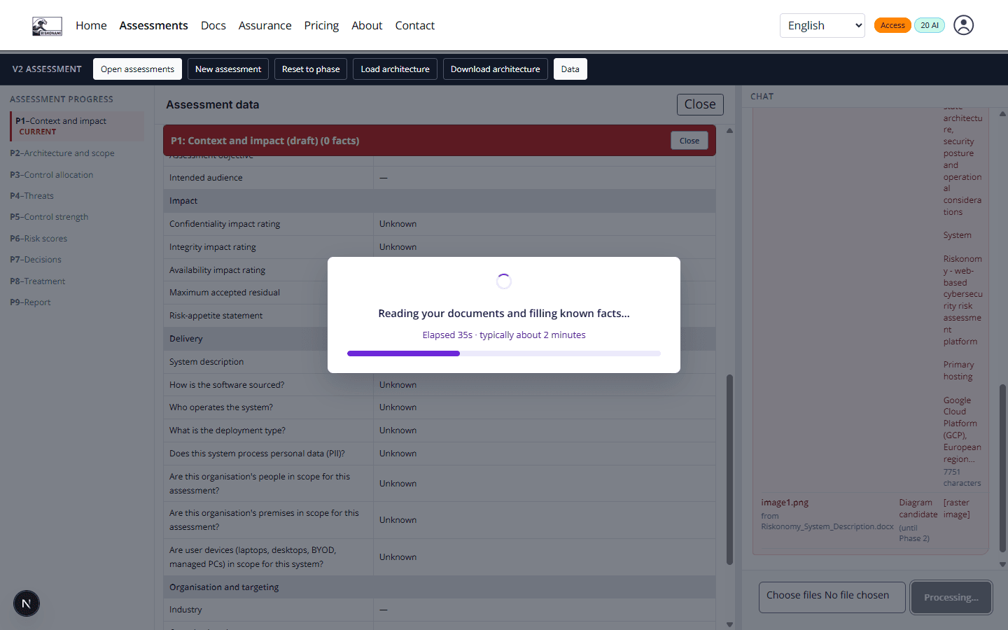
Task: Close the P1 Context and impact section
Action: click(689, 141)
